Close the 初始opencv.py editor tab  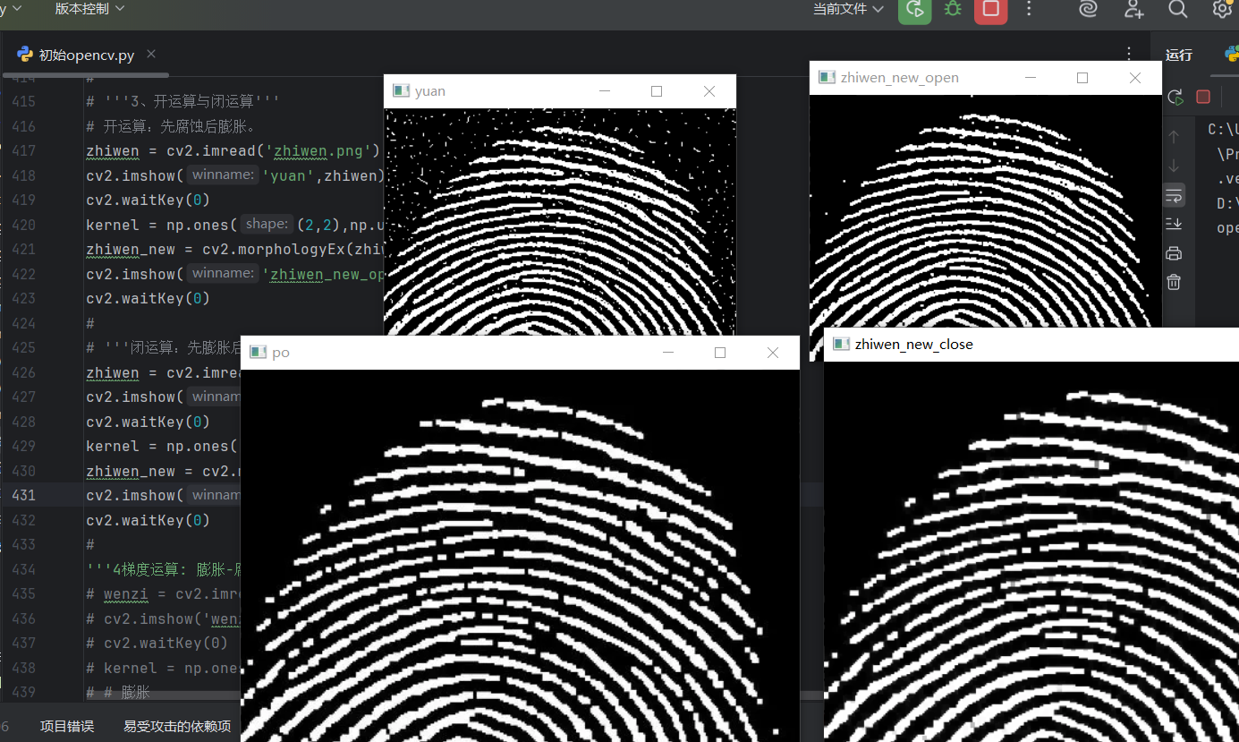[151, 55]
